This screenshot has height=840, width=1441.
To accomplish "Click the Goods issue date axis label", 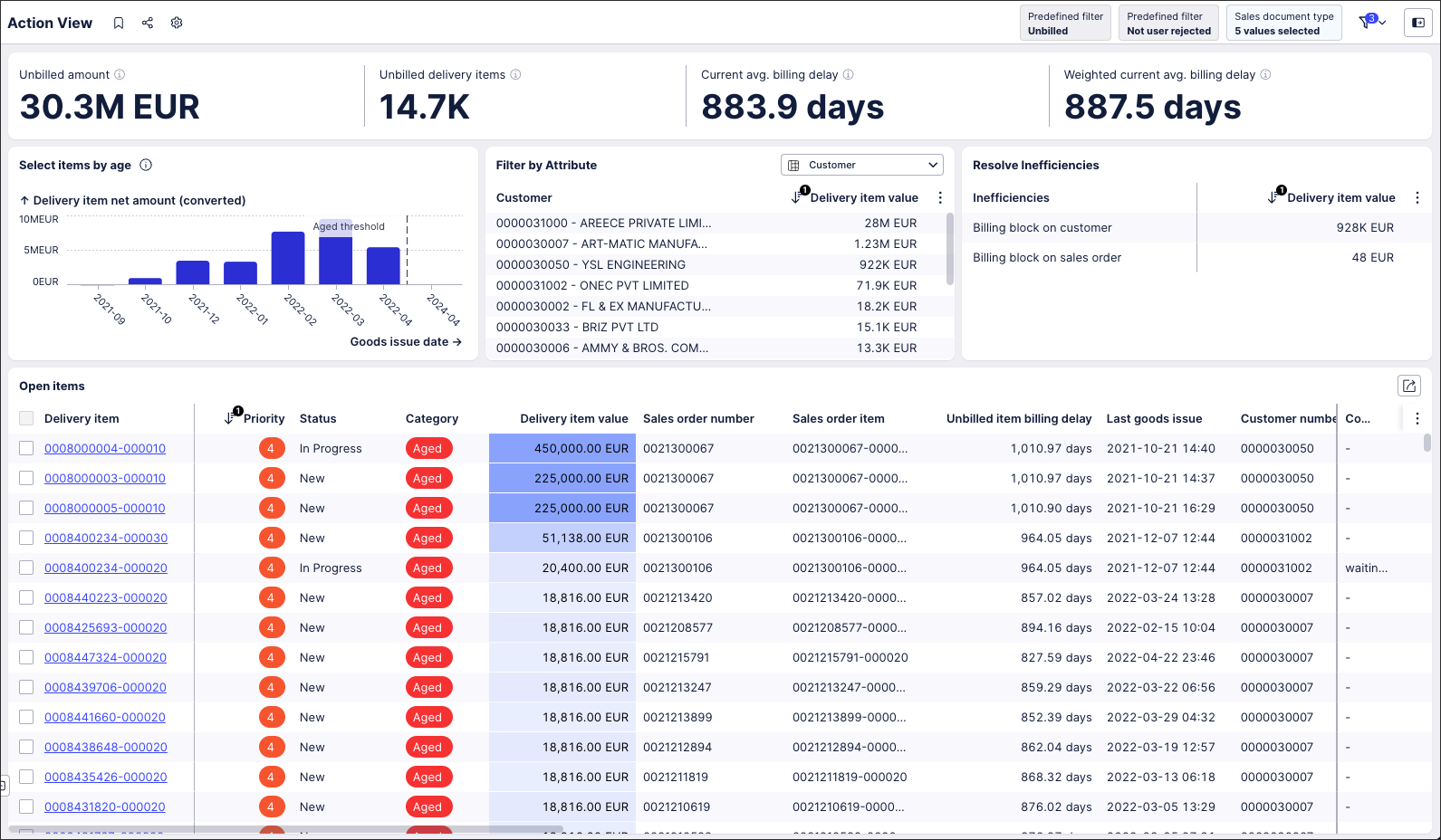I will [406, 341].
